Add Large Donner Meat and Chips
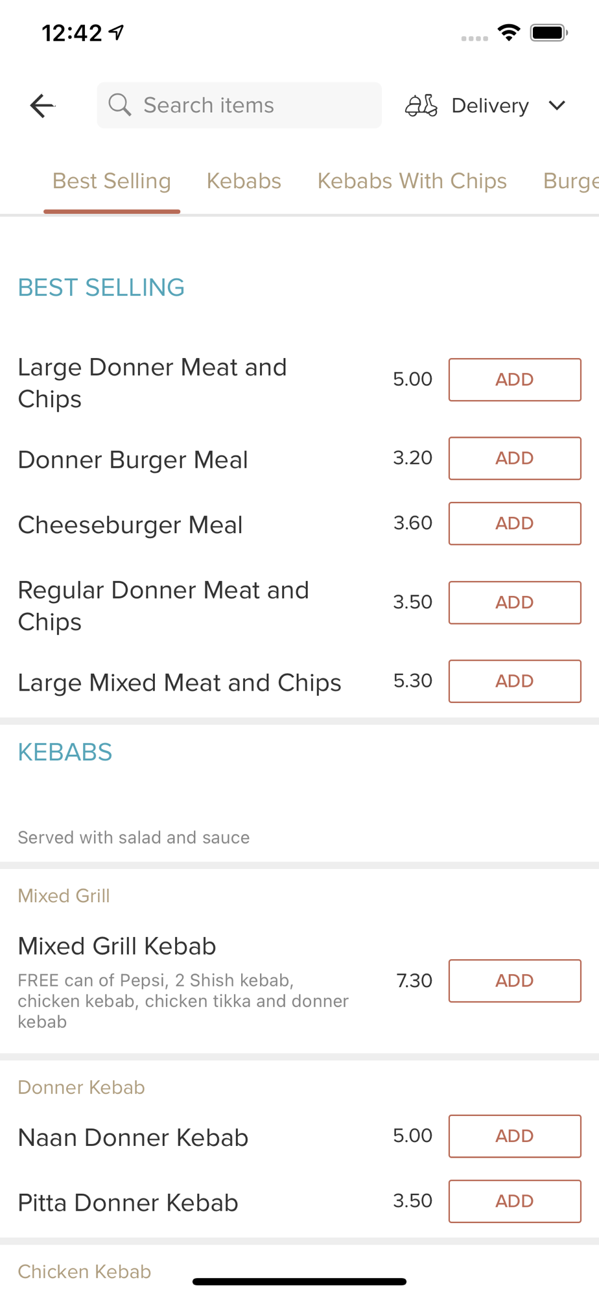This screenshot has width=599, height=1297. (x=515, y=379)
